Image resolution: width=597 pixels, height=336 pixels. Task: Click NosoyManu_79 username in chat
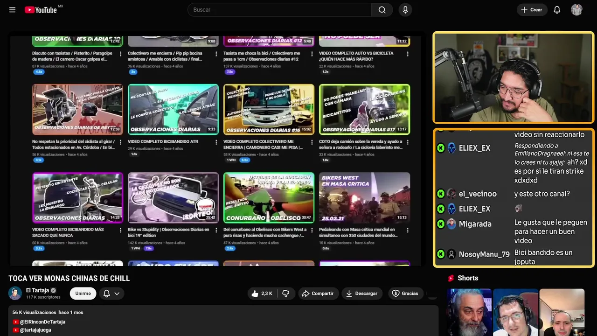(484, 254)
